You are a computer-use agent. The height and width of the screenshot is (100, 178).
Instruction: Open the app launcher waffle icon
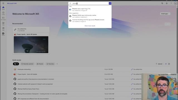tap(3, 3)
